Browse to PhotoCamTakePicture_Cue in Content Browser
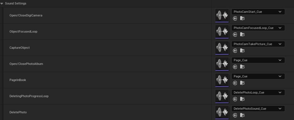This screenshot has width=294, height=120. (x=242, y=51)
